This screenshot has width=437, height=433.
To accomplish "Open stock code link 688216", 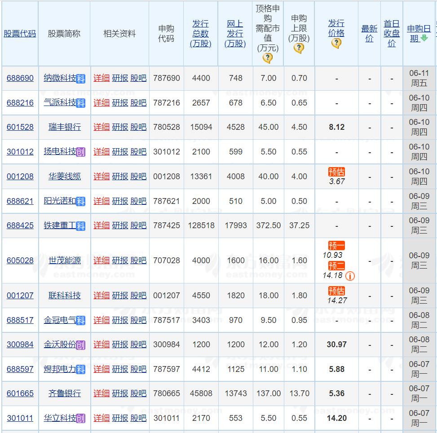I will click(x=20, y=102).
